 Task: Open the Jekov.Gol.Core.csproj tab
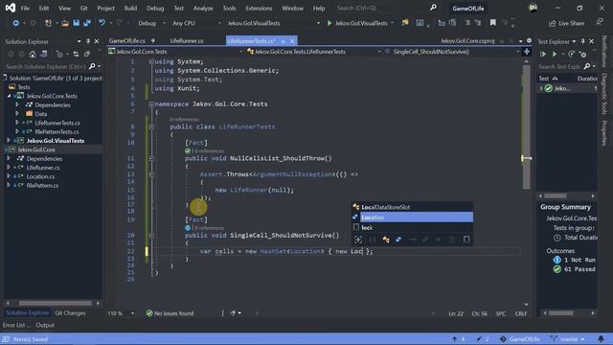point(467,40)
